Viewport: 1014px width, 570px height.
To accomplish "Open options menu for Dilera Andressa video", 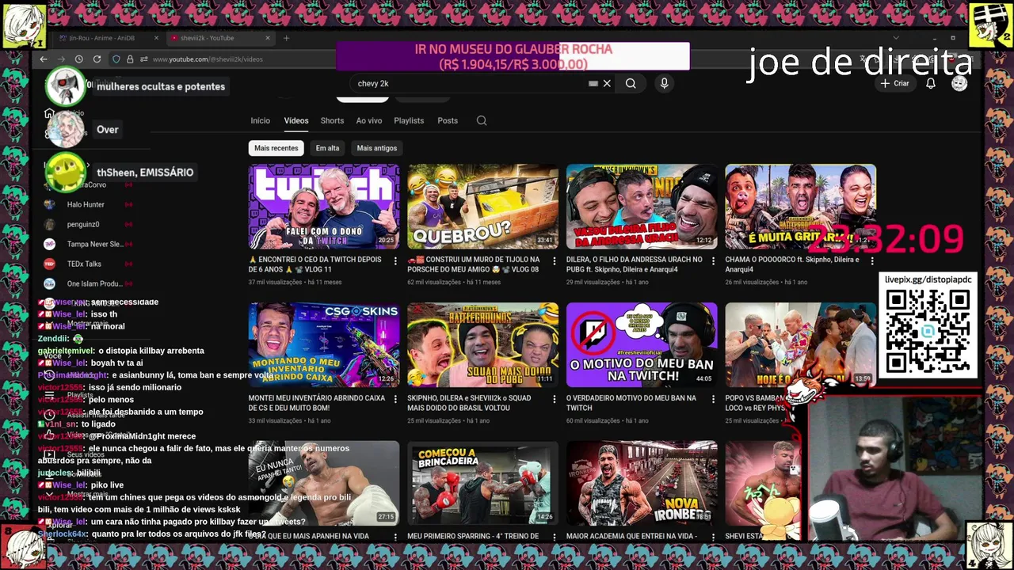I will (x=713, y=260).
